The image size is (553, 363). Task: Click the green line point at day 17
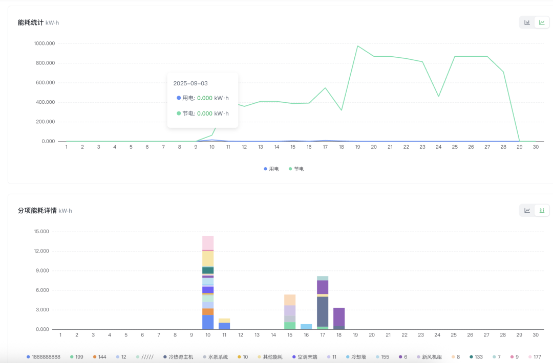[x=325, y=88]
